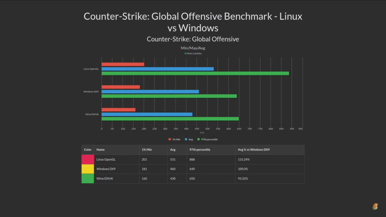The width and height of the screenshot is (386, 217).
Task: Select the yellow Windows DX9 color swatch
Action: click(88, 169)
